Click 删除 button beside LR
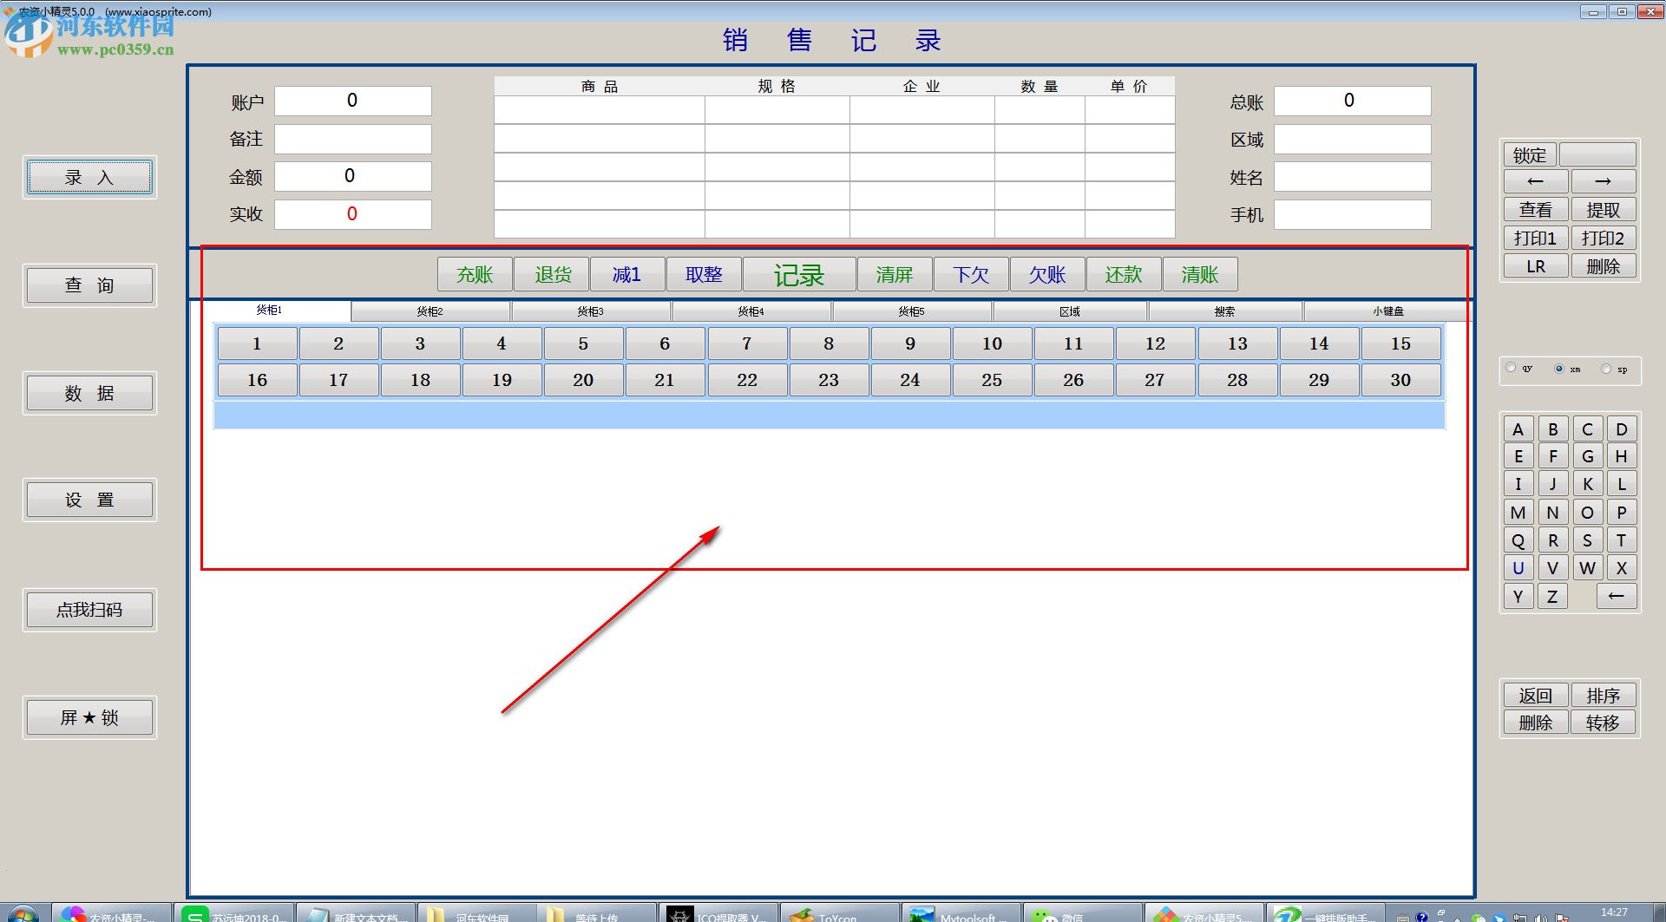Viewport: 1666px width, 922px height. pos(1604,266)
